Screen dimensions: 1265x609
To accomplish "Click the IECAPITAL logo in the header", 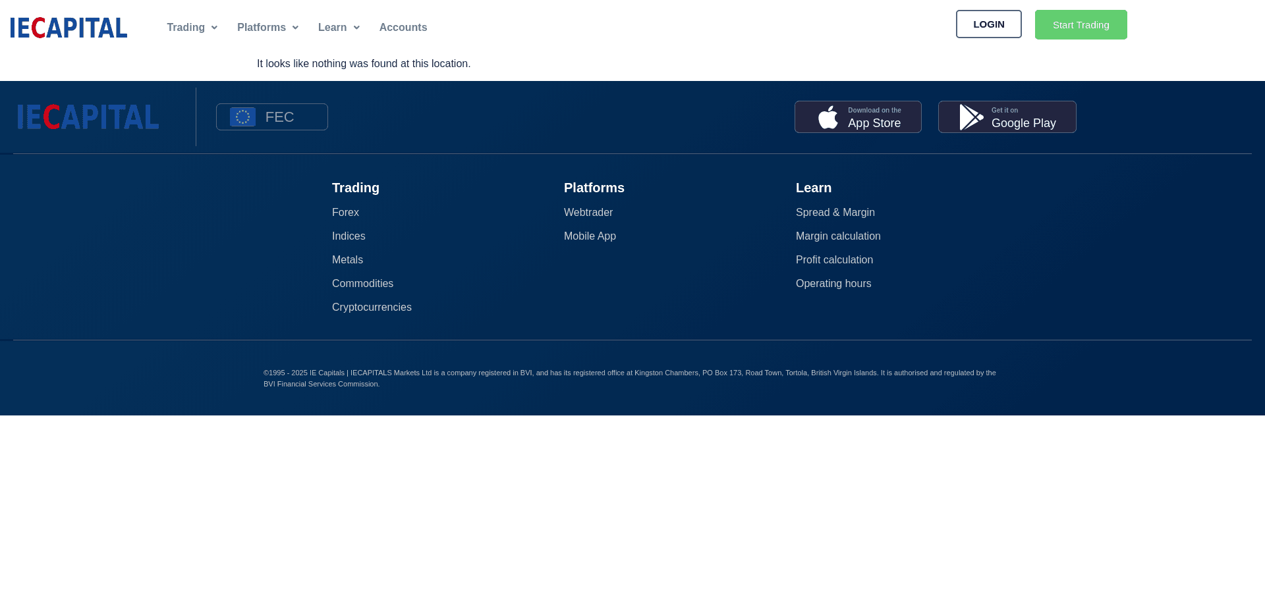I will point(68,28).
